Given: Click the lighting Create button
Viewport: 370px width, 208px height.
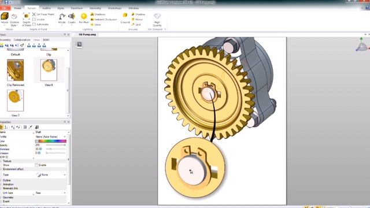Looking at the screenshot, I should [x=72, y=18].
